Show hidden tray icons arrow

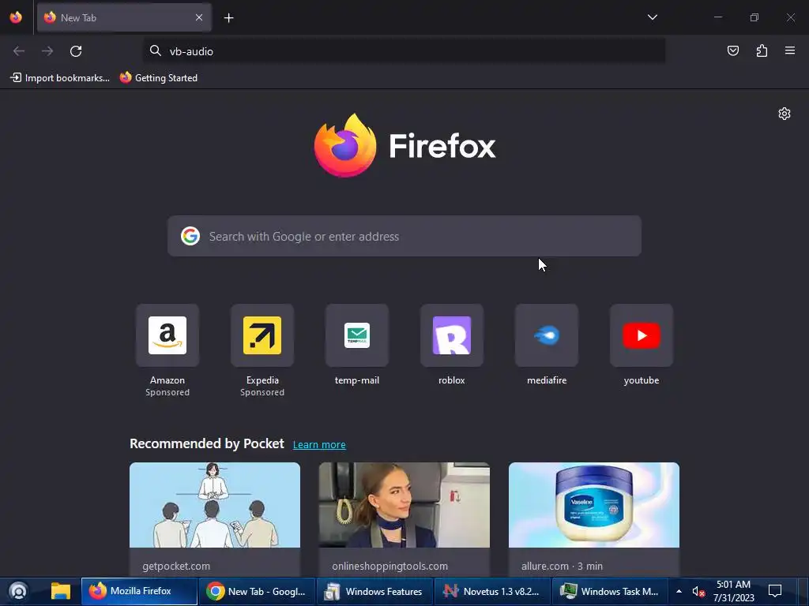pos(679,591)
